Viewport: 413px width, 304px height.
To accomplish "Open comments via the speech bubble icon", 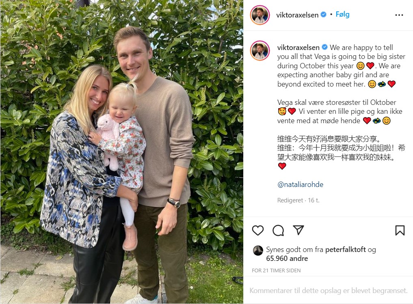I will pos(278,230).
